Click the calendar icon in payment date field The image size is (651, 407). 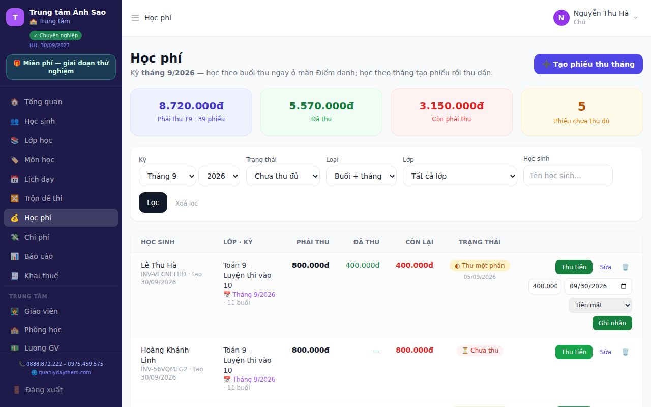pos(624,286)
